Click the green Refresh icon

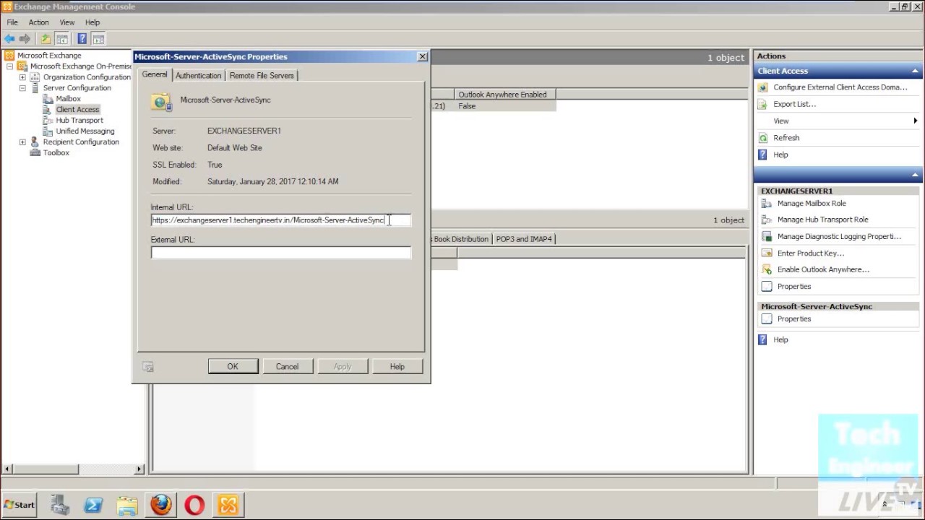(762, 138)
